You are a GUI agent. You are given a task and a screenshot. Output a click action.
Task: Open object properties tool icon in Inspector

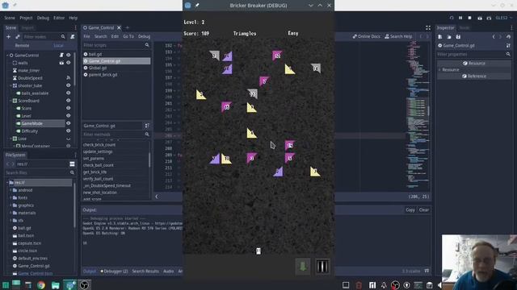508,45
